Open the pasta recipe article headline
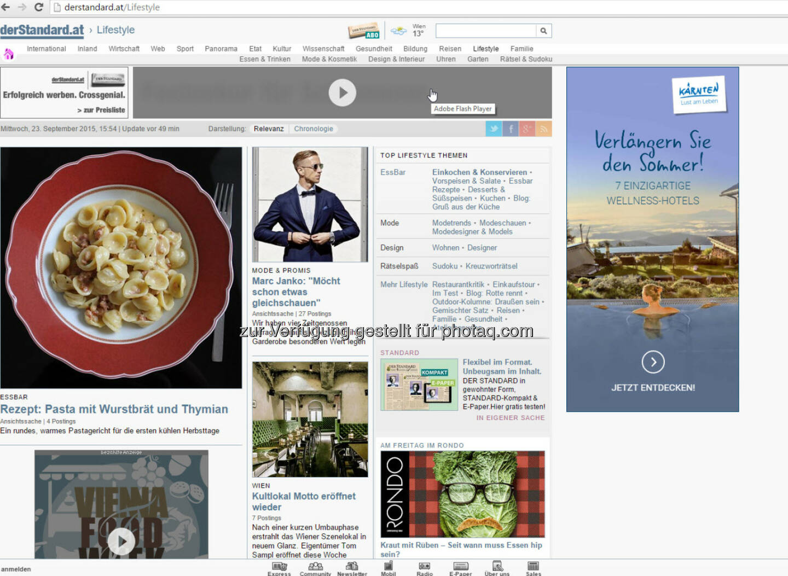Image resolution: width=788 pixels, height=576 pixels. (x=114, y=409)
